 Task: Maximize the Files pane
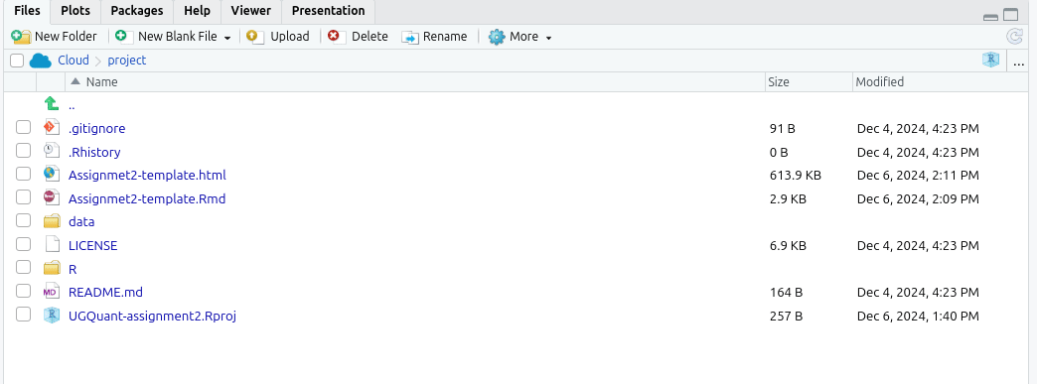(1010, 15)
